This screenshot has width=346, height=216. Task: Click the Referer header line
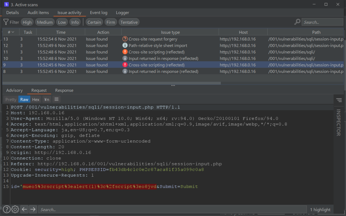point(116,164)
